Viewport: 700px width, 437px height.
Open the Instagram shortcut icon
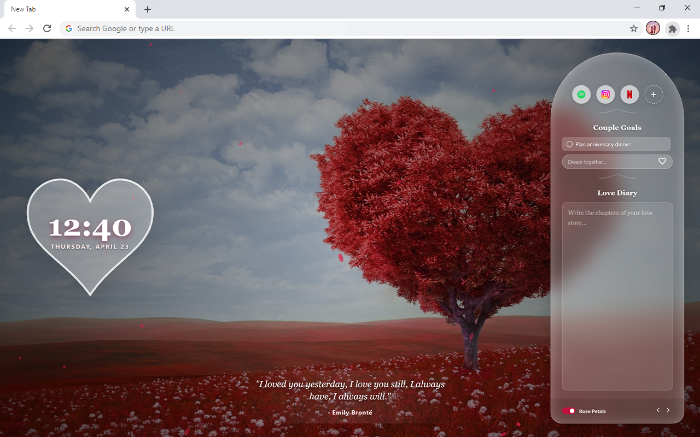click(x=605, y=95)
